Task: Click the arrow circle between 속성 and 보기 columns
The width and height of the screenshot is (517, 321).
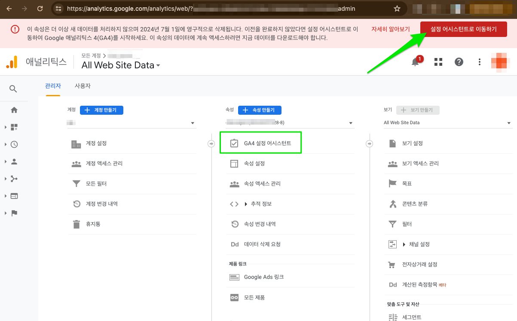Action: tap(369, 144)
